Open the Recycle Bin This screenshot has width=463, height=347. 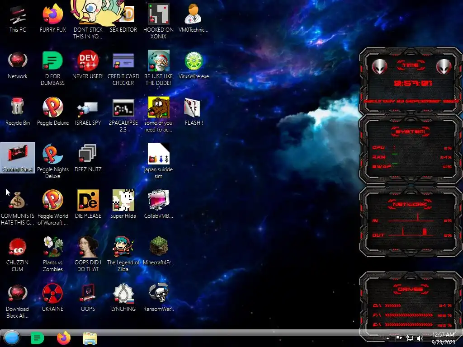coord(18,112)
